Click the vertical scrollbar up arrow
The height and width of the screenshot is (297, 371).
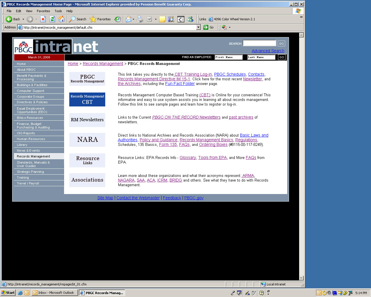pos(301,35)
